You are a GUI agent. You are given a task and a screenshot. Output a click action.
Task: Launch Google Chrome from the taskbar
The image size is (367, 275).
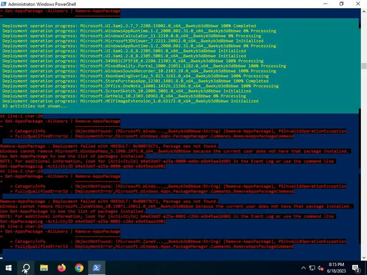point(79,268)
